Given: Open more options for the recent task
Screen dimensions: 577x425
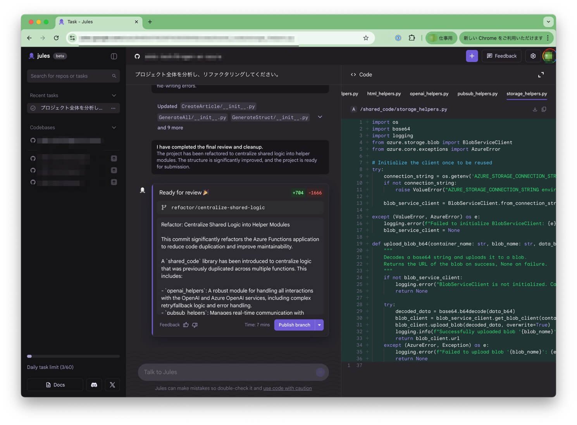Looking at the screenshot, I should pyautogui.click(x=113, y=108).
